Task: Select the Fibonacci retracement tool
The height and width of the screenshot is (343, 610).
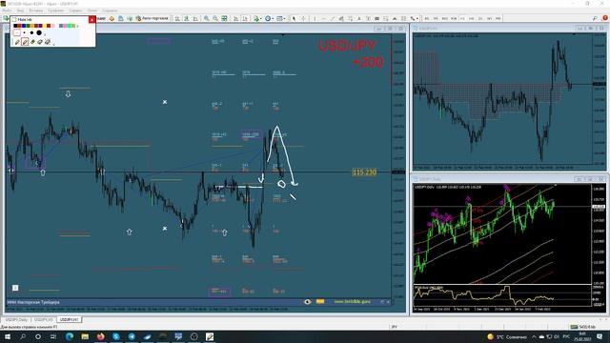Action: click(350, 18)
